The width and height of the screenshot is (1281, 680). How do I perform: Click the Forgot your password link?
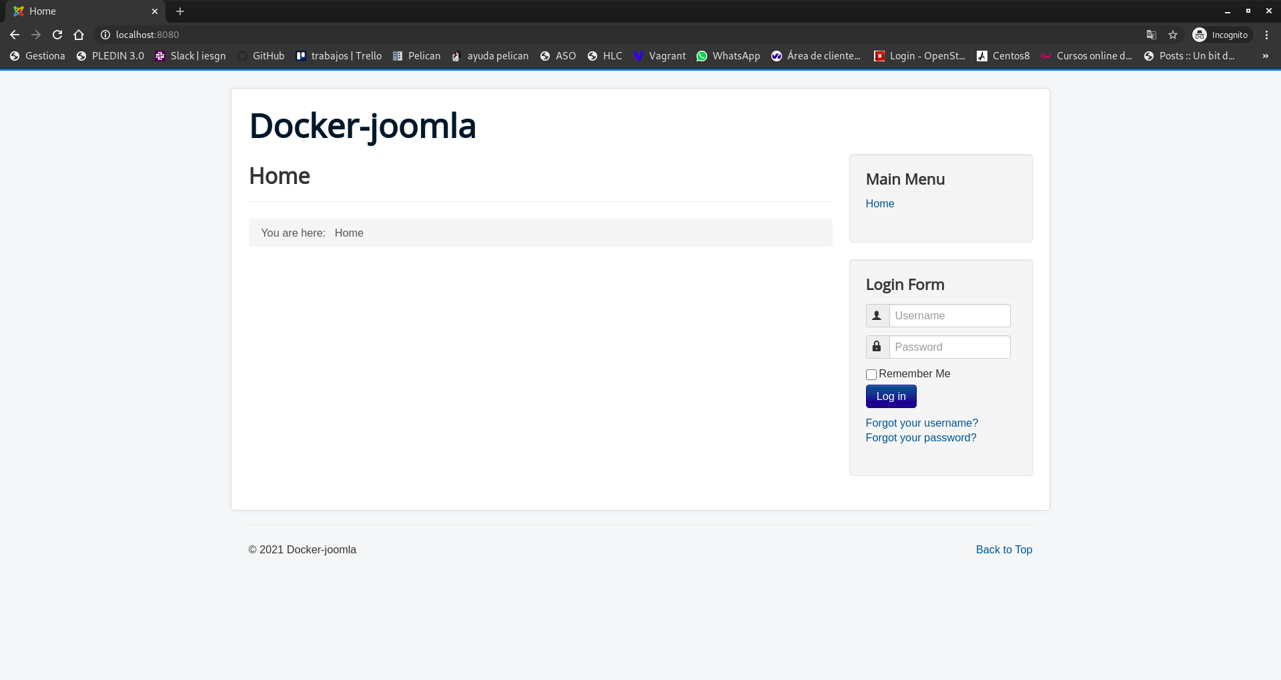(921, 437)
